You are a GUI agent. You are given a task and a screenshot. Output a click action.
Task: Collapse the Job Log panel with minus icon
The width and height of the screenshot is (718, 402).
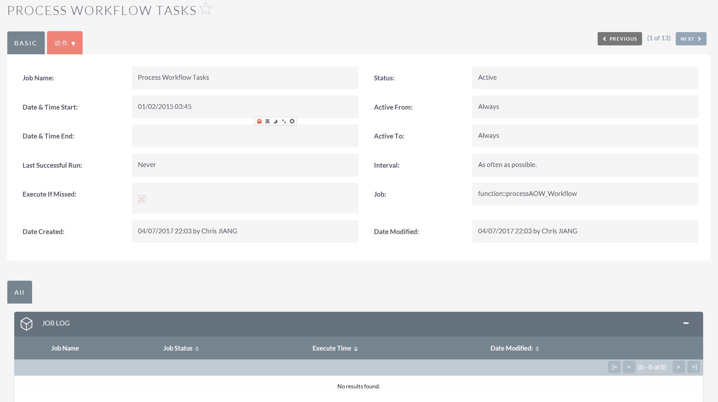686,323
